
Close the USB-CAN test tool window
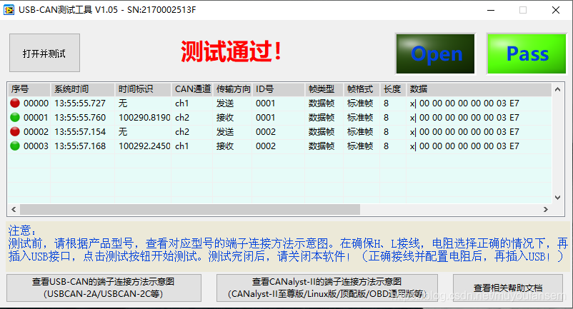click(556, 10)
